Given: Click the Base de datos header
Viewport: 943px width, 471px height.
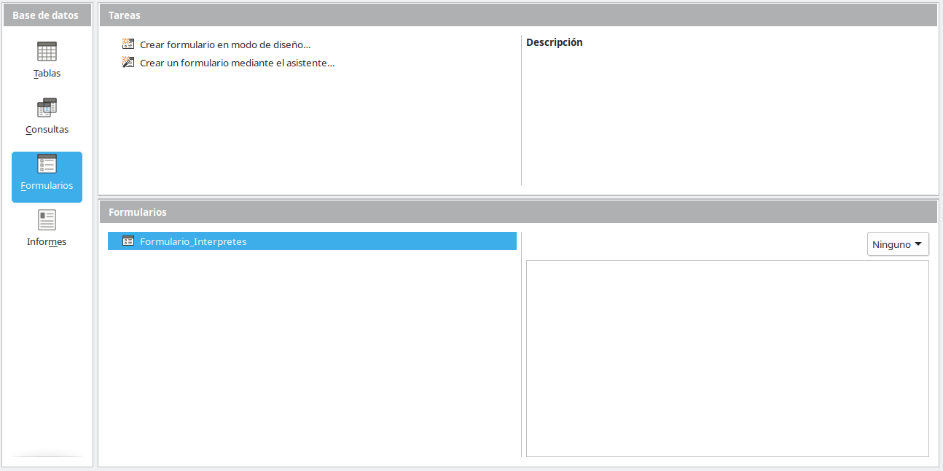Looking at the screenshot, I should (x=45, y=15).
